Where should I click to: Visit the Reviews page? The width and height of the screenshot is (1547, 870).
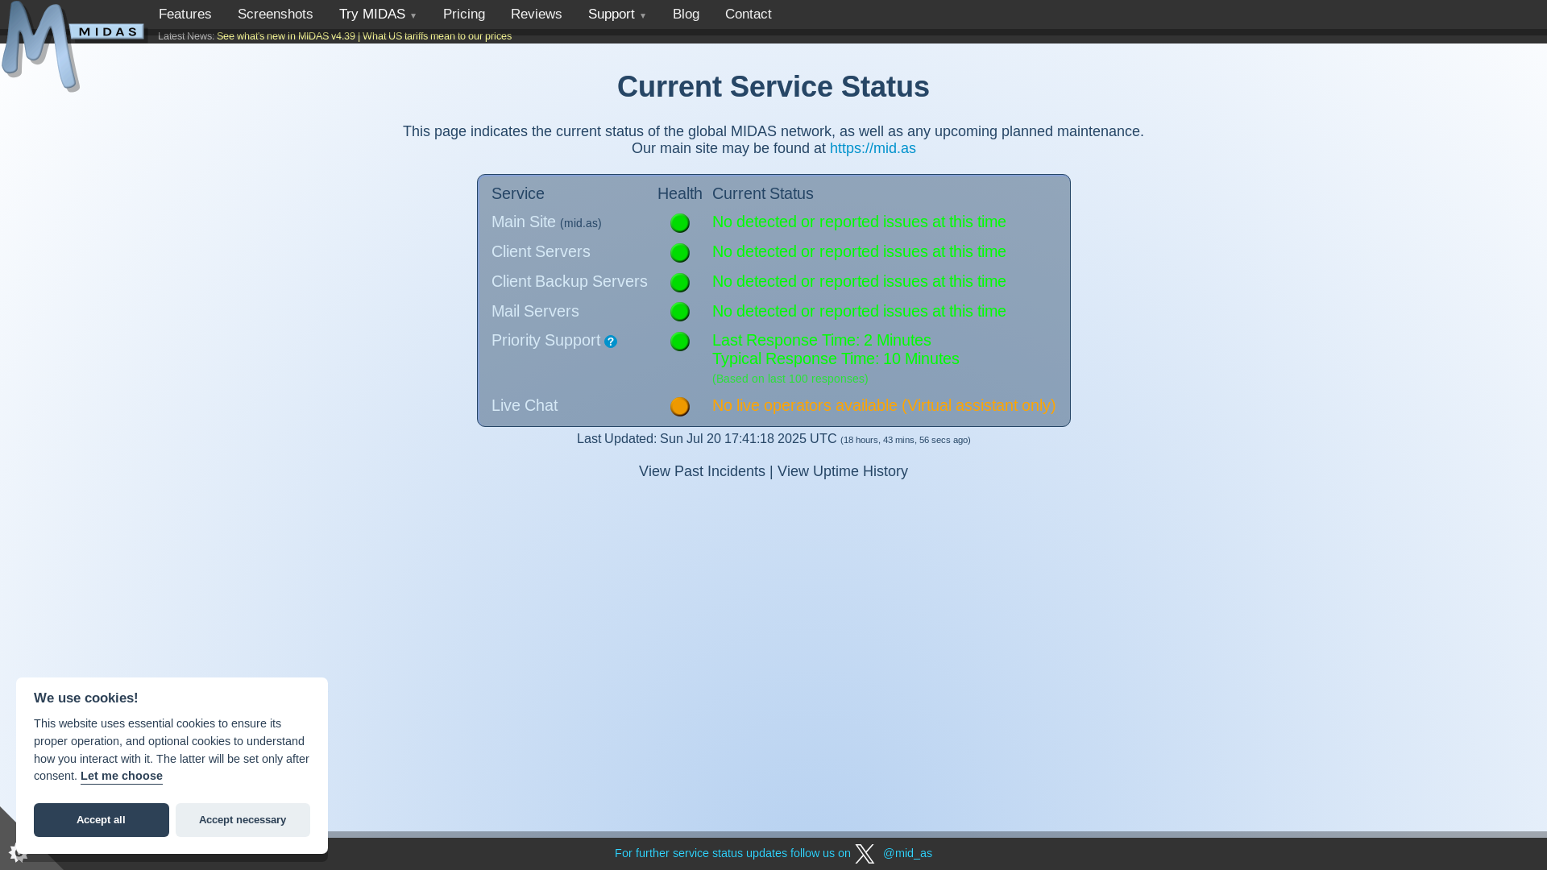pos(536,14)
